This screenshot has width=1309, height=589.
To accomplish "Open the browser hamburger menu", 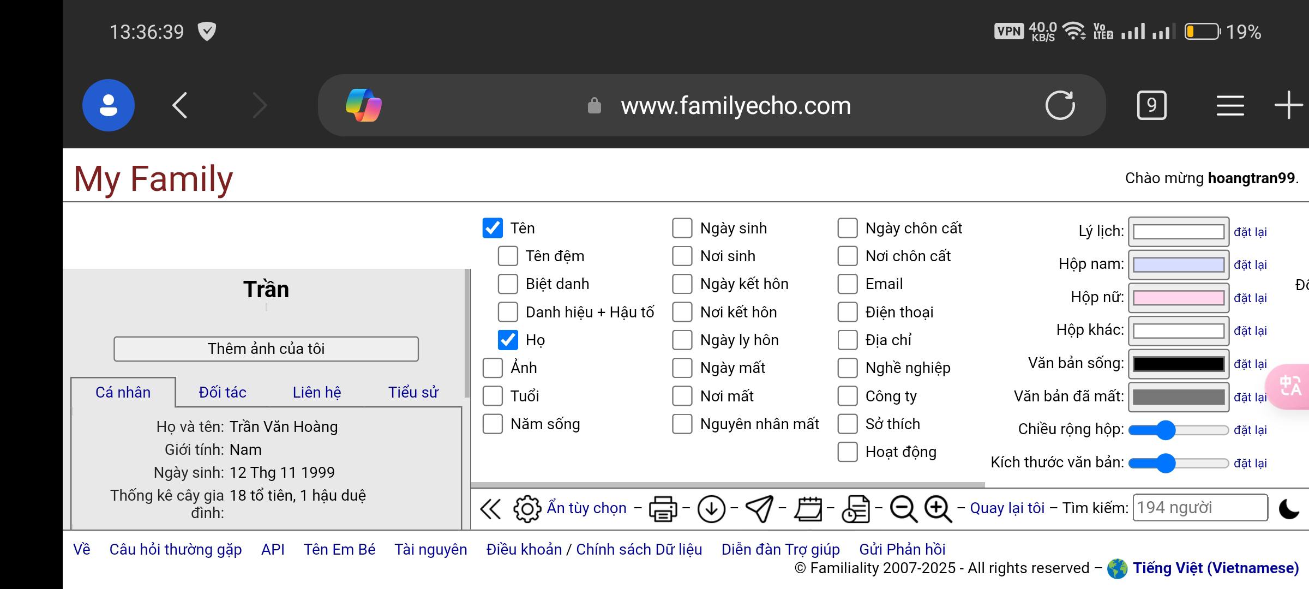I will pos(1230,105).
